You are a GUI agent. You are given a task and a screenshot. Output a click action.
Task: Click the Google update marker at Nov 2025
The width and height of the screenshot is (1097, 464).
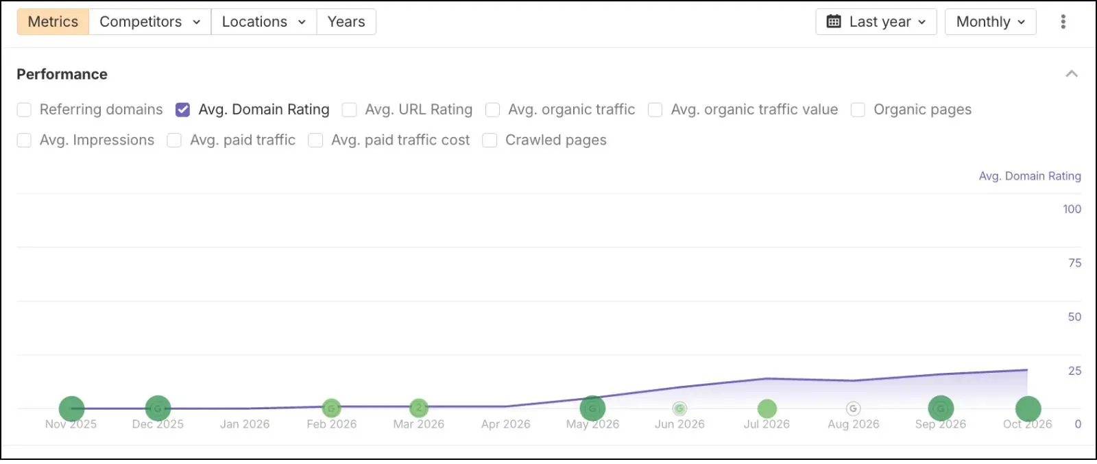[71, 409]
